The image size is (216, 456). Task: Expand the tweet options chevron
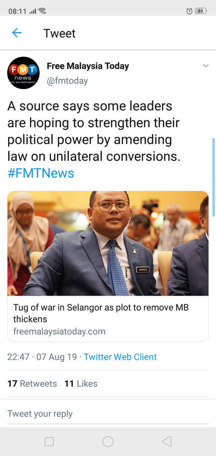tap(205, 65)
